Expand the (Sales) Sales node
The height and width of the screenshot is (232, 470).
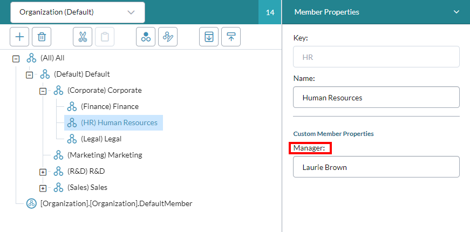43,188
